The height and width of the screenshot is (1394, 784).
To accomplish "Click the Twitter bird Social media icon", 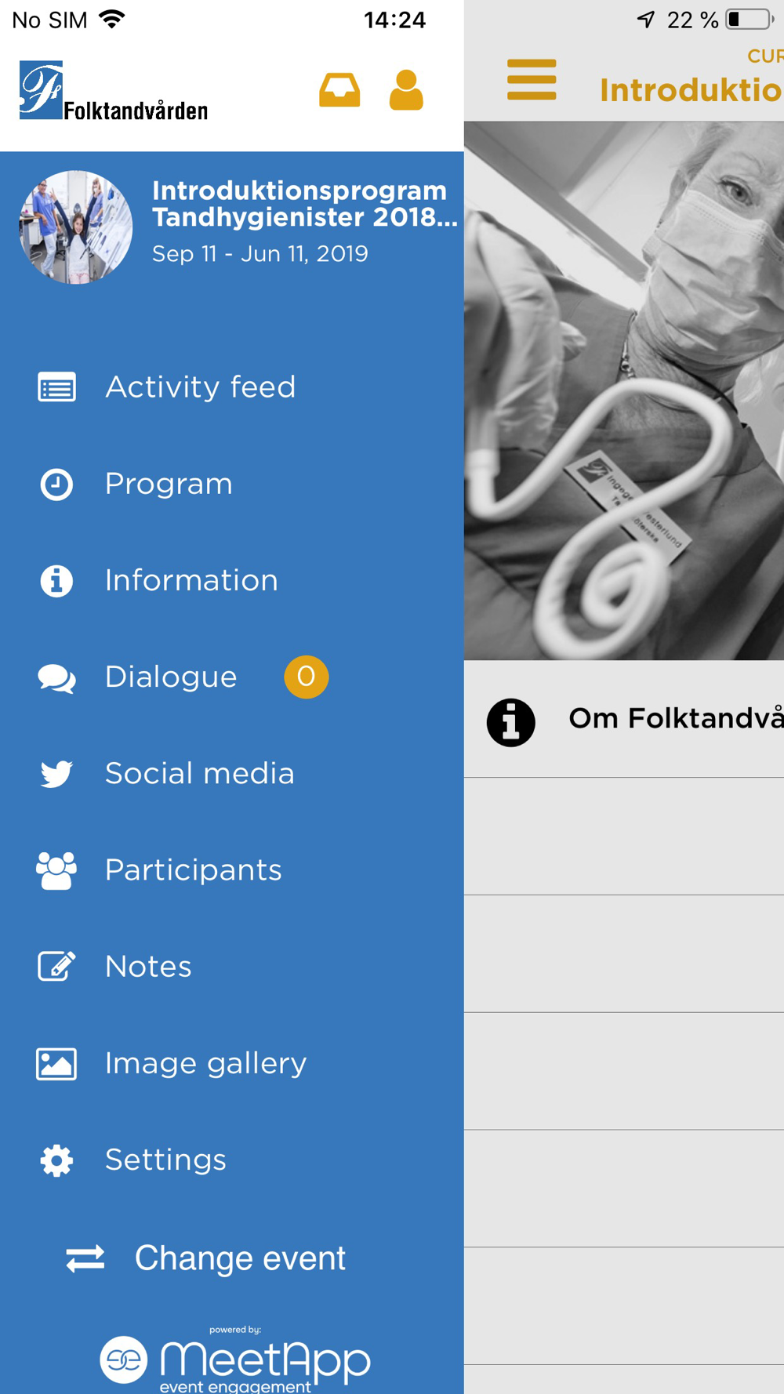I will (x=56, y=774).
